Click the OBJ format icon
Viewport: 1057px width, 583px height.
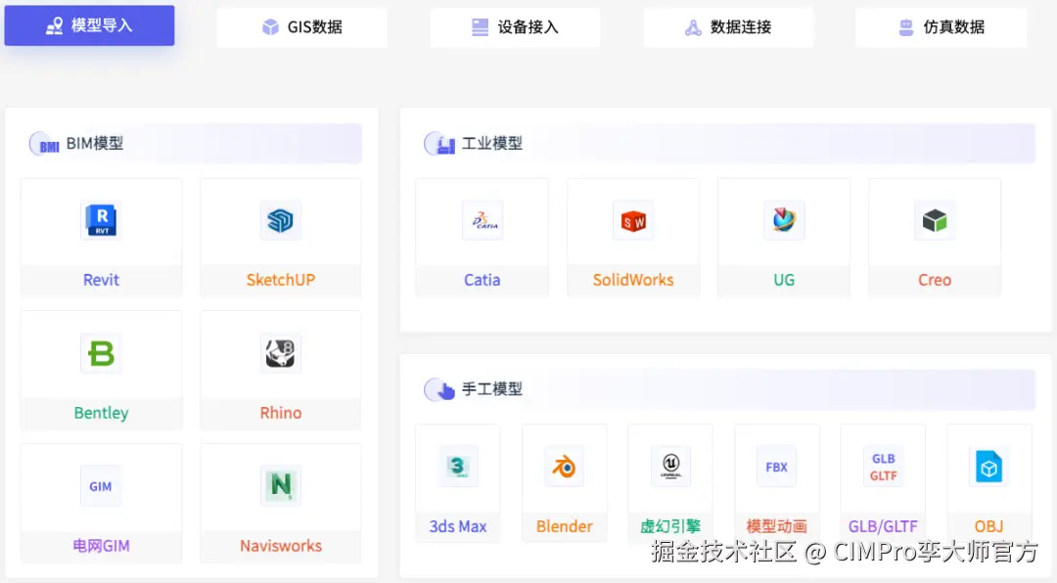tap(988, 466)
